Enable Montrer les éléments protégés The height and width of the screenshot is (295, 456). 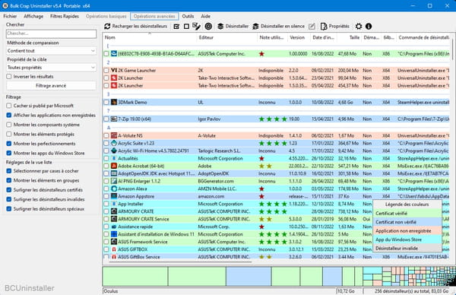pos(9,134)
